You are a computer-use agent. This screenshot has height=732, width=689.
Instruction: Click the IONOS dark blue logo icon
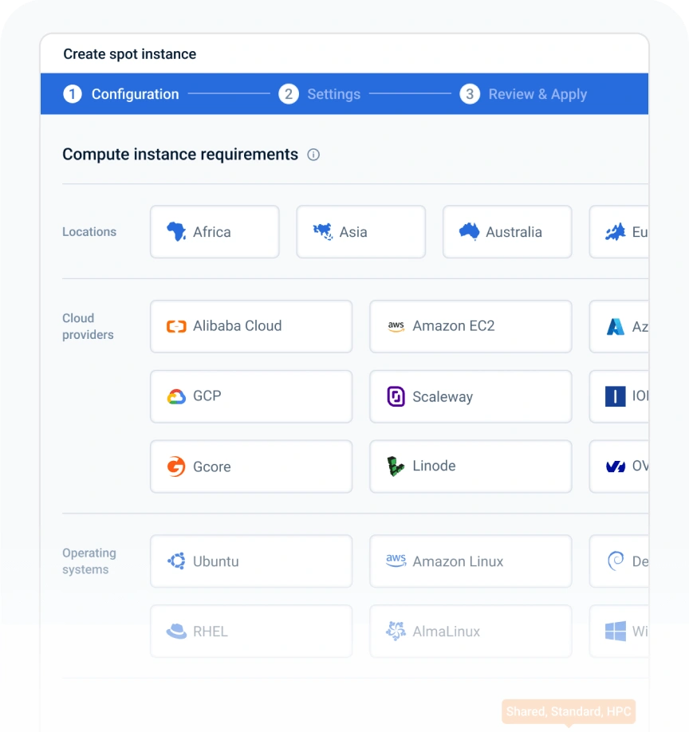[616, 396]
